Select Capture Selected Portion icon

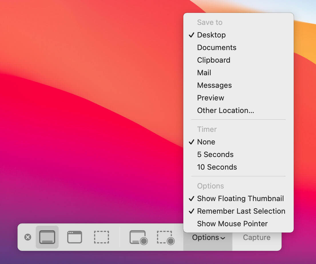102,237
